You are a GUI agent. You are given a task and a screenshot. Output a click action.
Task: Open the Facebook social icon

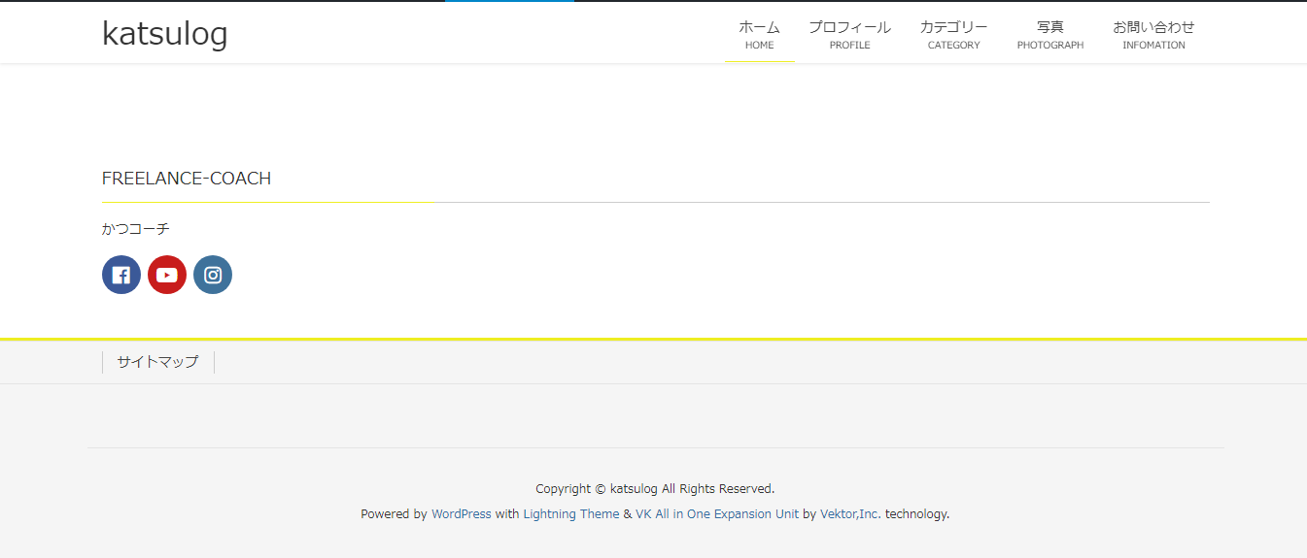[121, 275]
